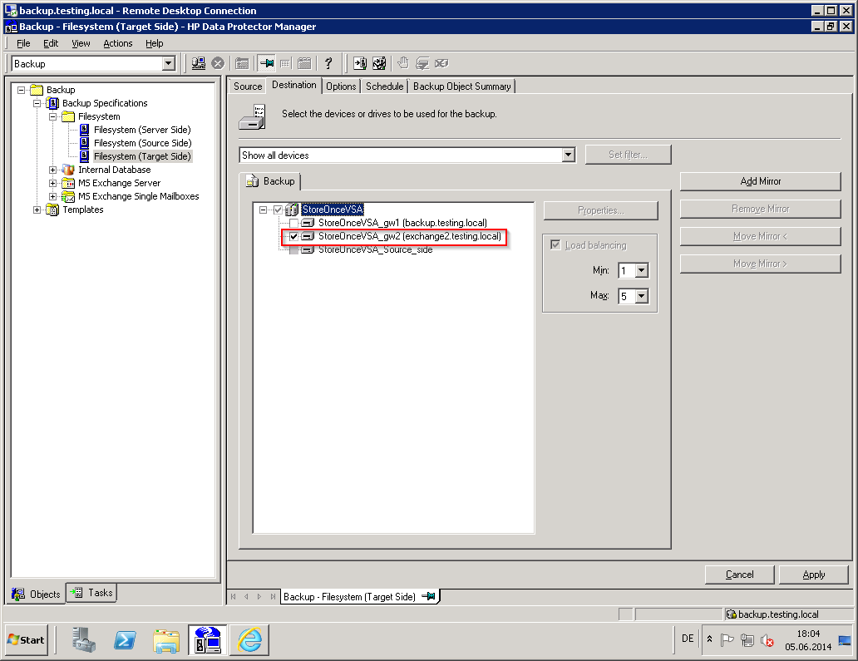Switch to the Schedule tab
The image size is (858, 661).
coord(385,86)
